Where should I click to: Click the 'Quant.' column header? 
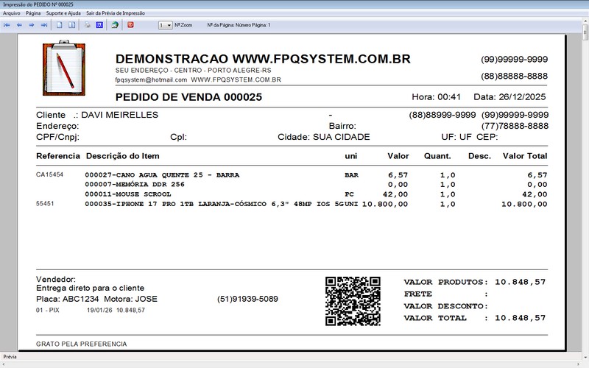[437, 156]
